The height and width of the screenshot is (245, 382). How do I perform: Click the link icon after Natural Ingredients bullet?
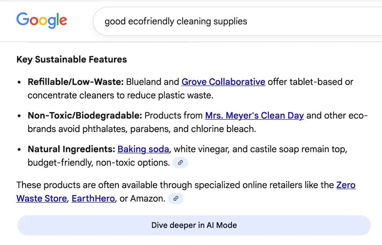[x=180, y=162]
